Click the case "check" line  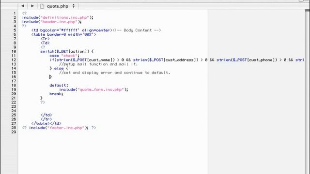[x=64, y=56]
